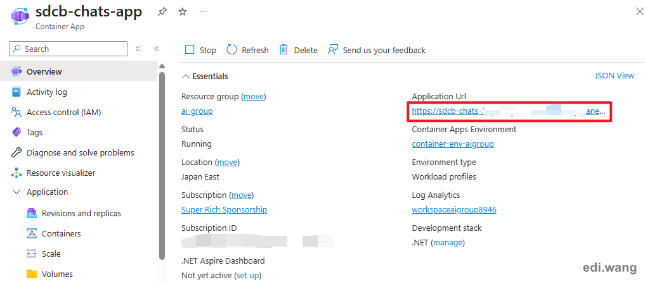
Task: Click the sidebar scrollbar up arrow
Action: [162, 66]
